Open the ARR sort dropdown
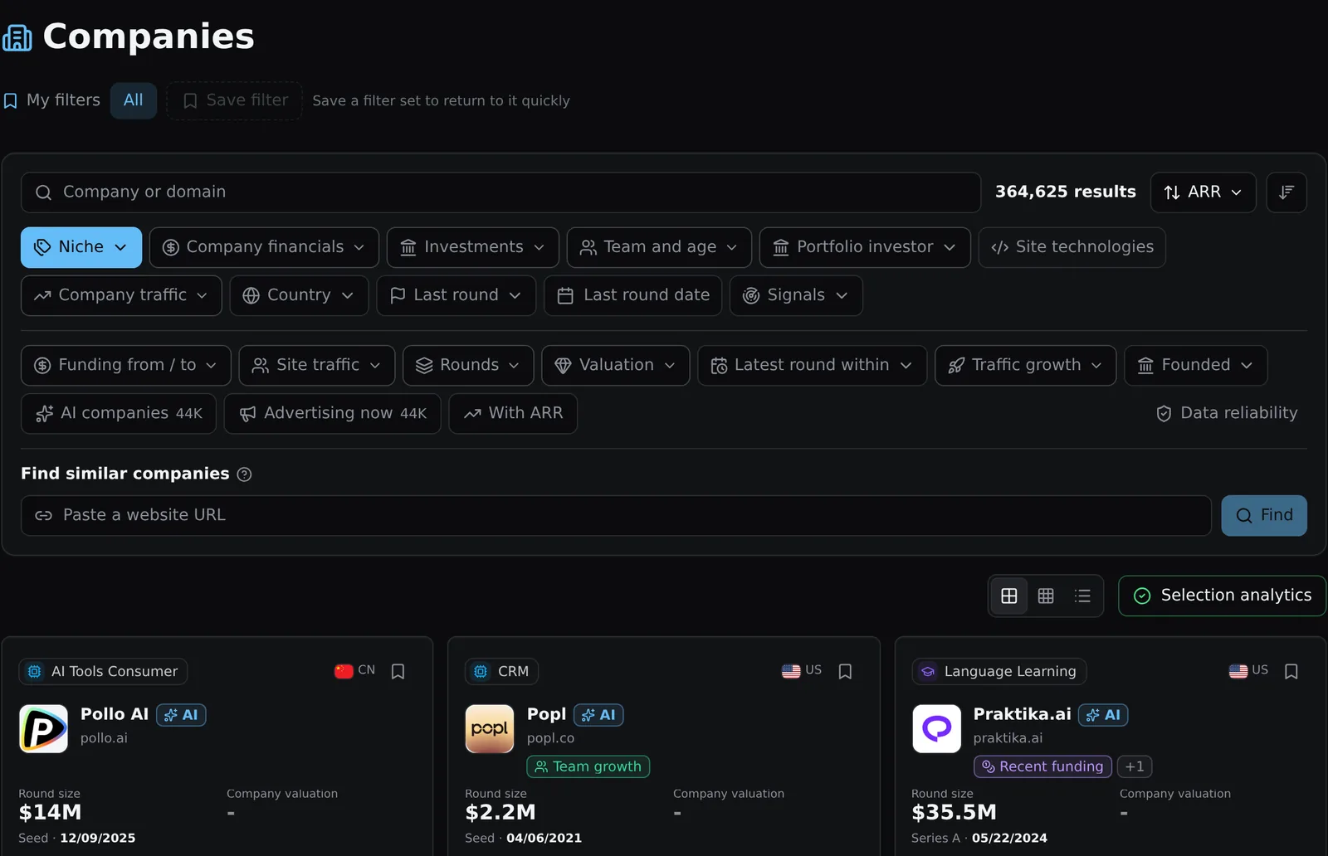Image resolution: width=1328 pixels, height=856 pixels. (1203, 192)
